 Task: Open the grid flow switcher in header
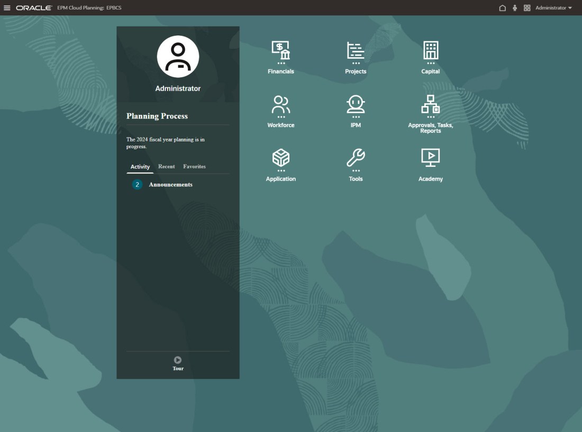click(x=527, y=8)
